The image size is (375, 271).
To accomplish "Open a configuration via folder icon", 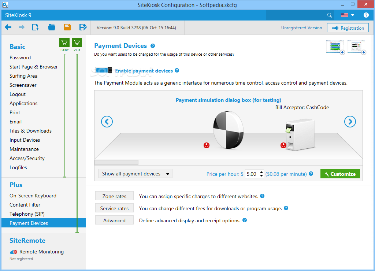I will pyautogui.click(x=51, y=27).
